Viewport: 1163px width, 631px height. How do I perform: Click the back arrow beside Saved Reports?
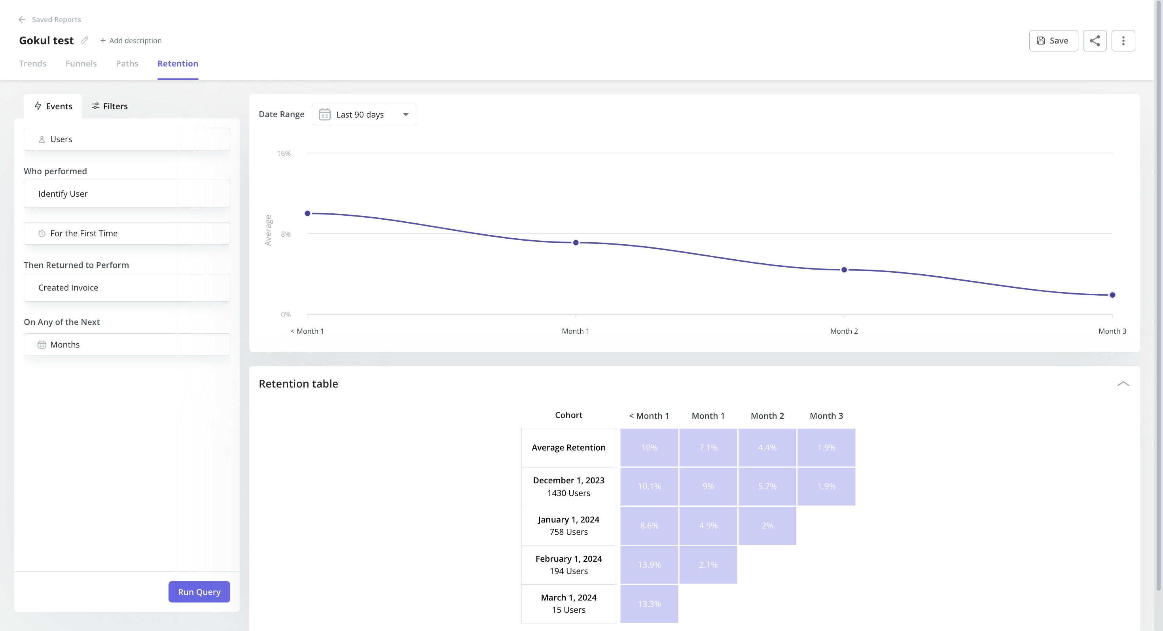coord(22,19)
